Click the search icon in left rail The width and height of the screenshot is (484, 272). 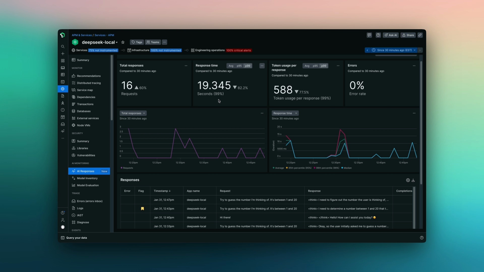(63, 47)
